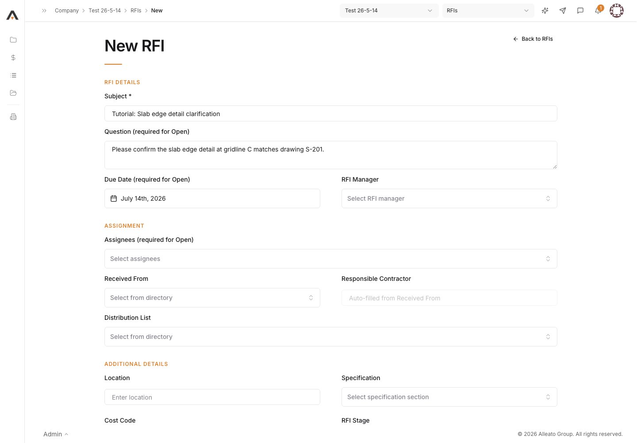Click into the Question text area
The width and height of the screenshot is (637, 443).
[x=330, y=155]
